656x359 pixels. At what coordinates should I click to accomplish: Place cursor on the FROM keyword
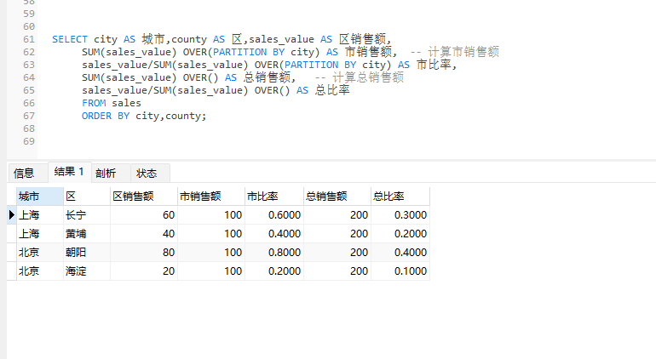point(94,103)
